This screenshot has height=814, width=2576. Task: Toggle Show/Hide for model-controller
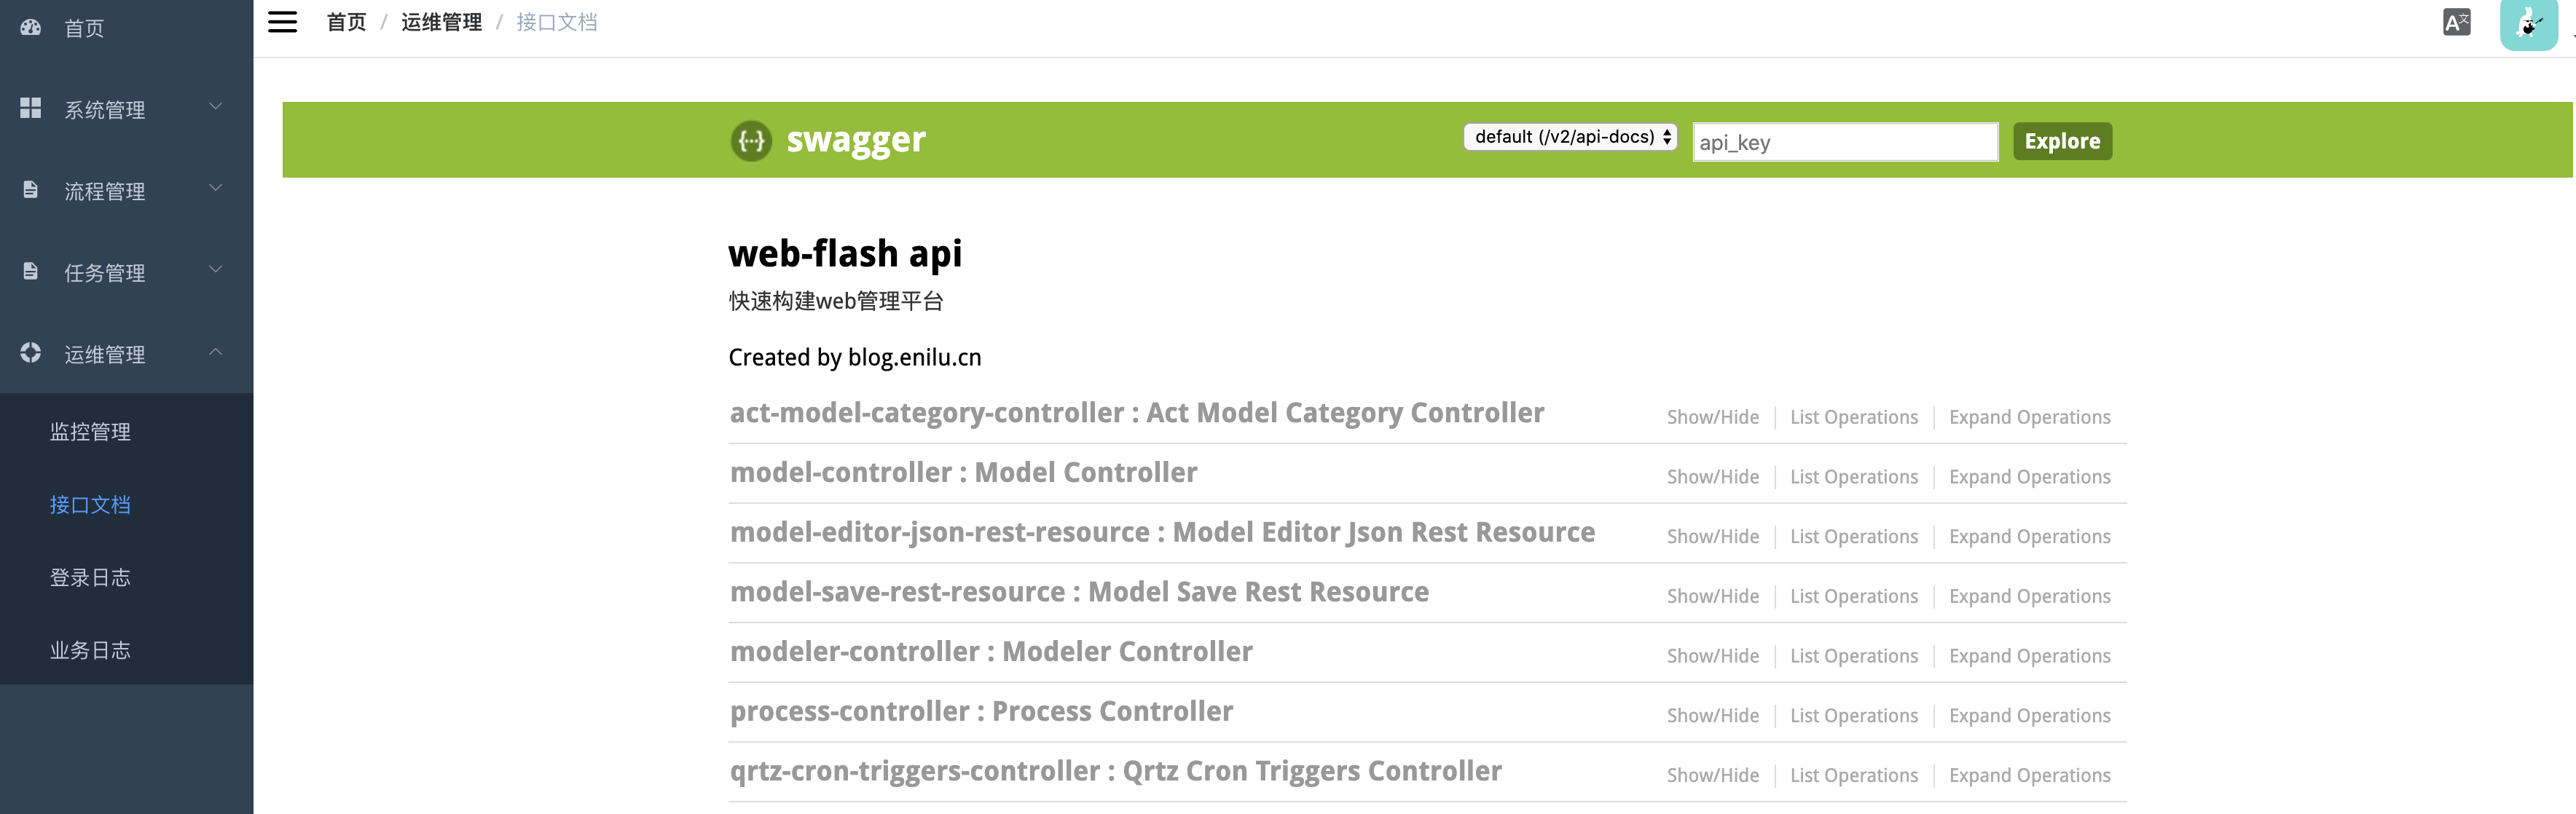(x=1712, y=477)
